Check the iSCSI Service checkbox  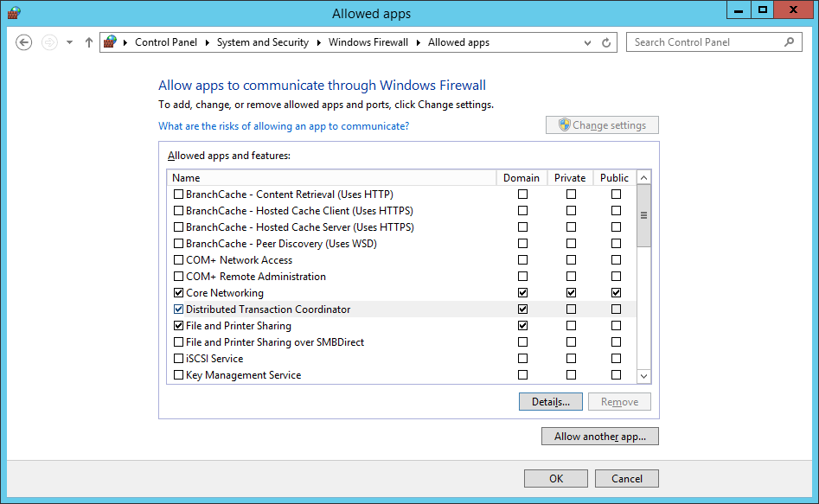[x=179, y=359]
